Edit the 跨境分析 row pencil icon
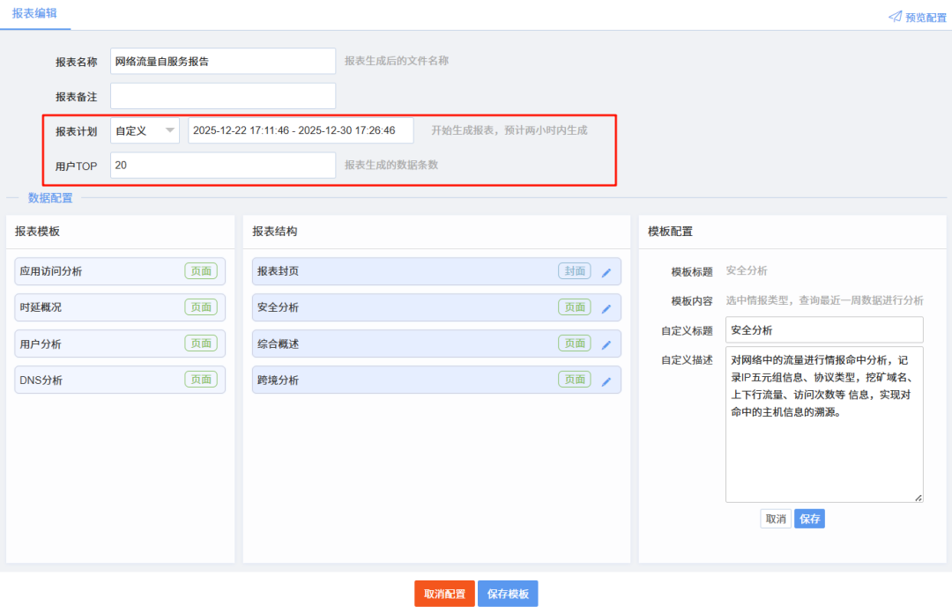This screenshot has width=952, height=613. pos(606,381)
